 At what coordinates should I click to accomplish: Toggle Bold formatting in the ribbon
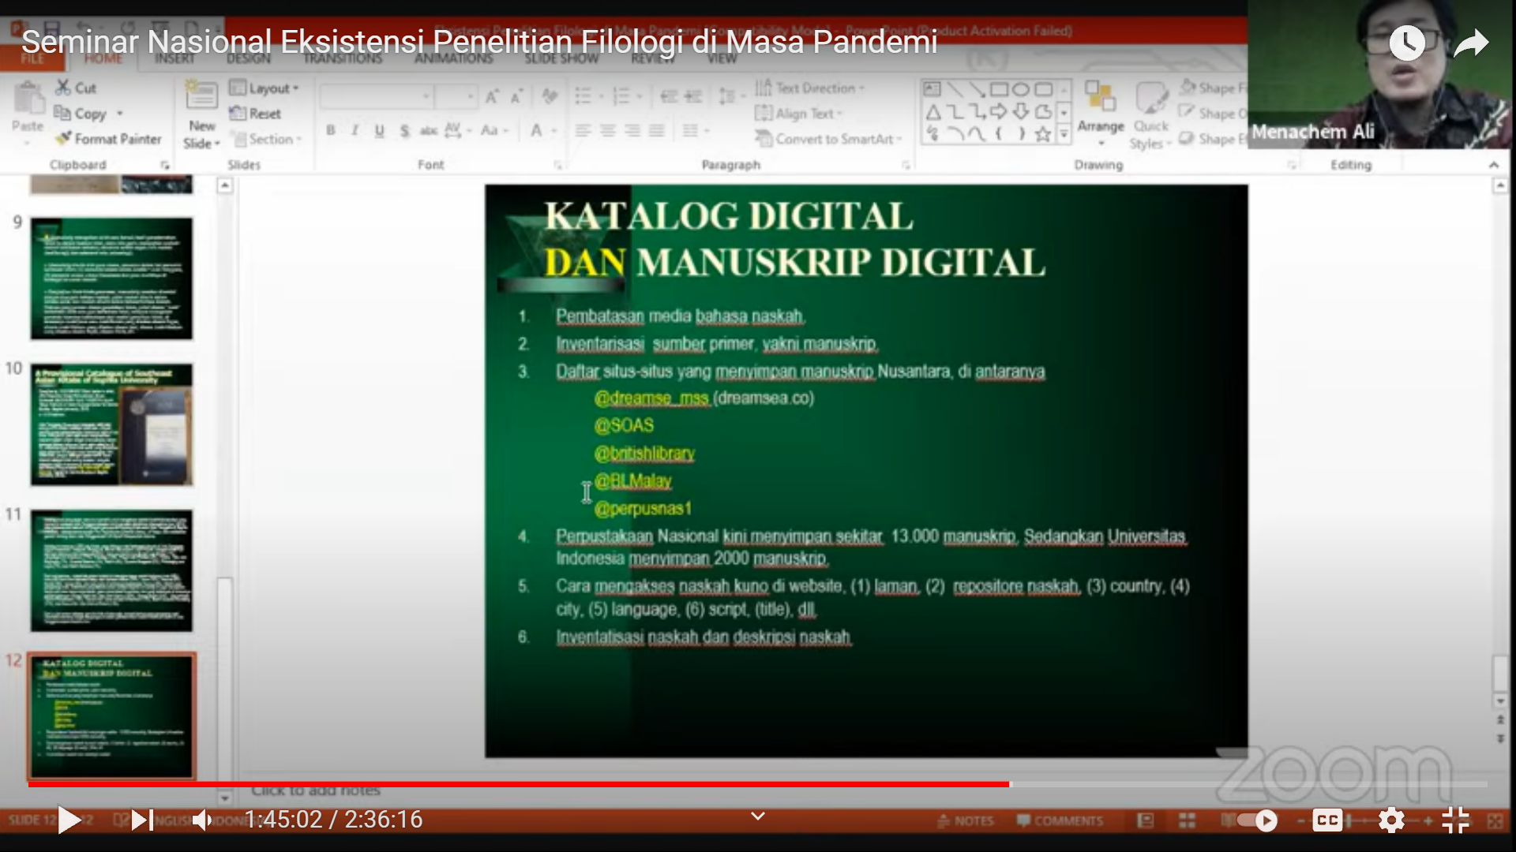(330, 131)
